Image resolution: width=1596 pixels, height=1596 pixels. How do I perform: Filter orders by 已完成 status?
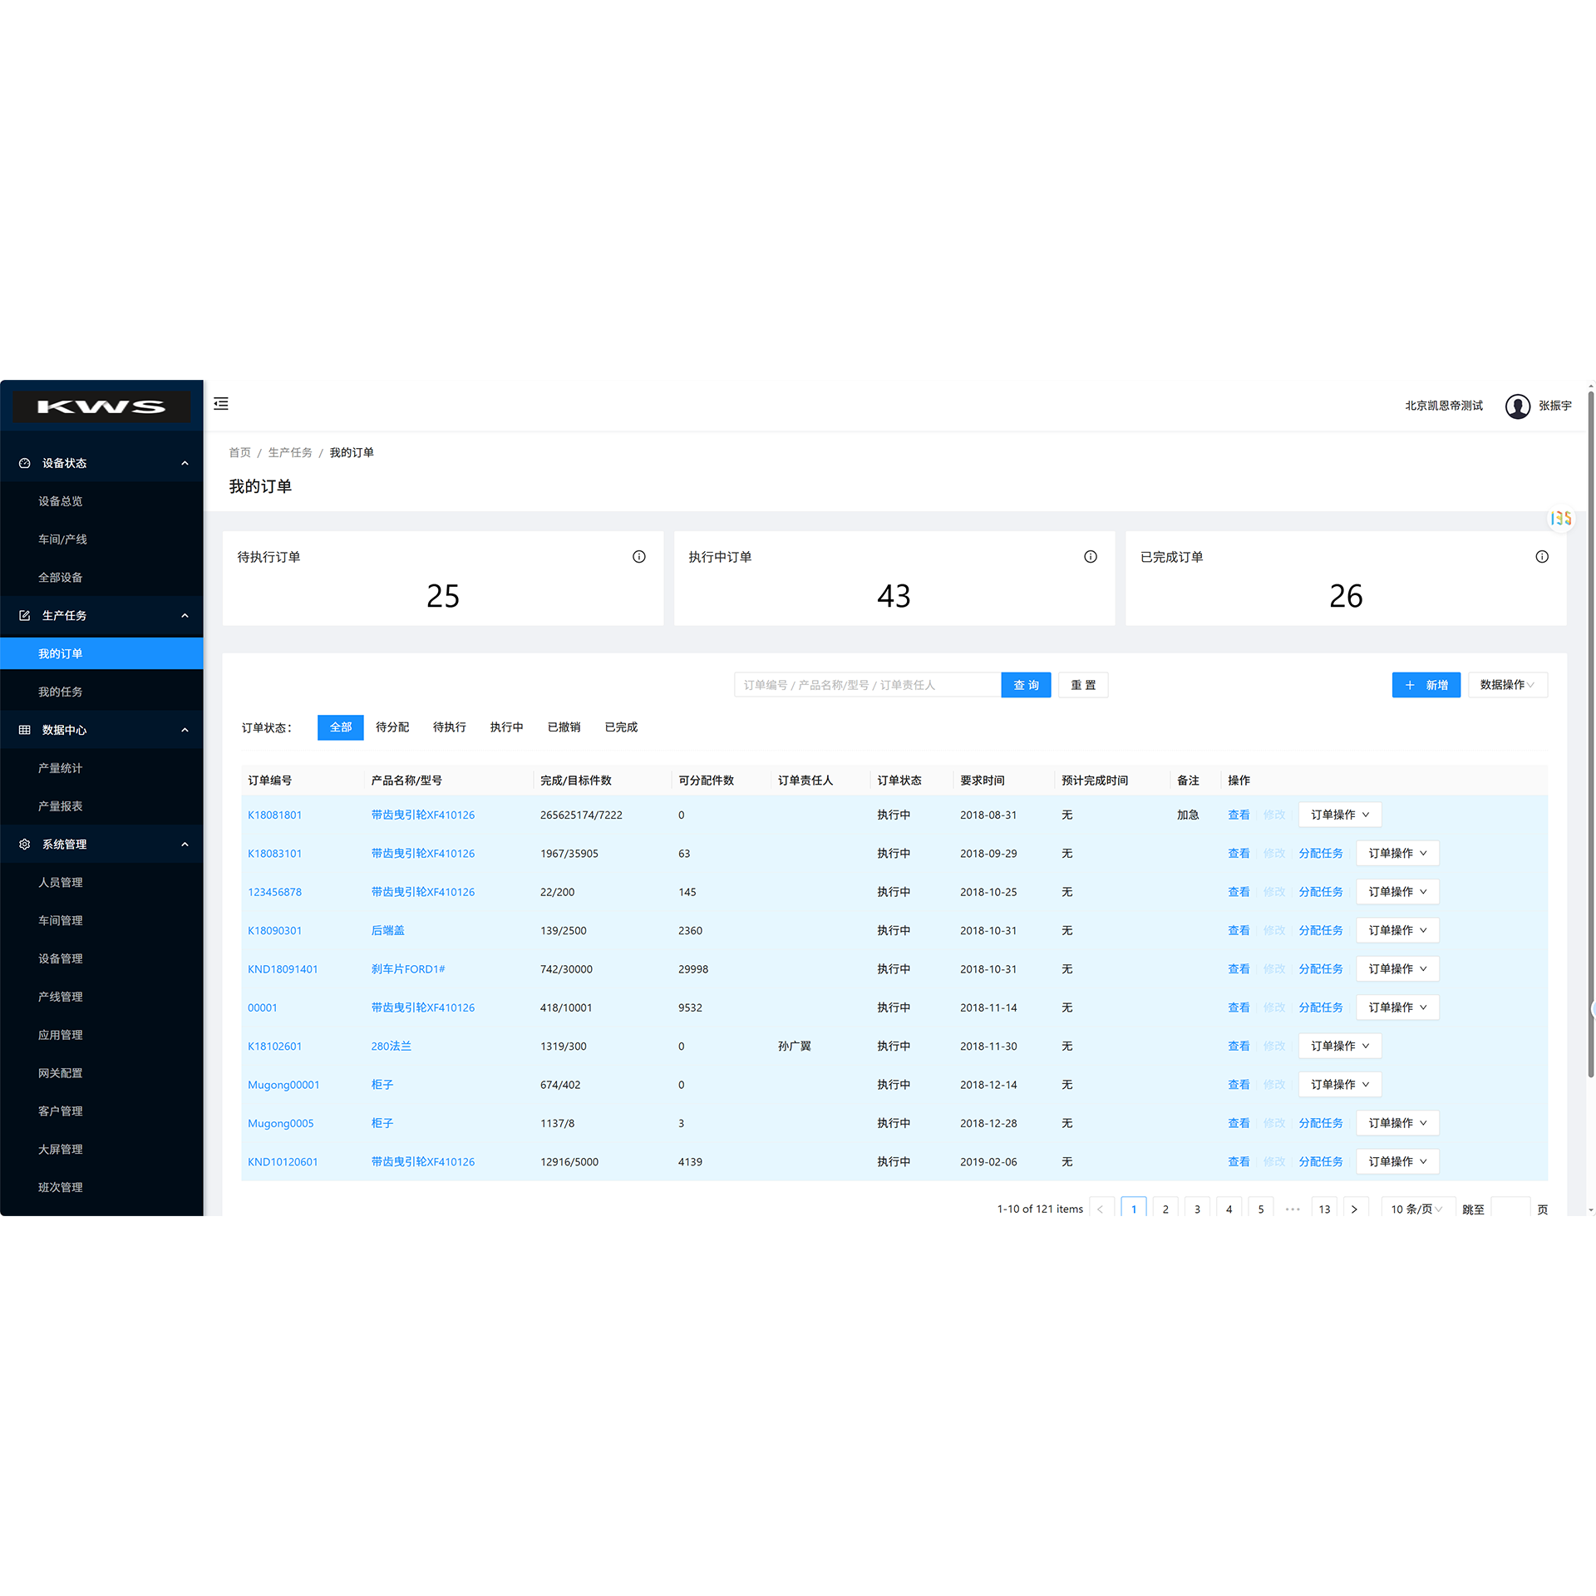click(x=622, y=727)
